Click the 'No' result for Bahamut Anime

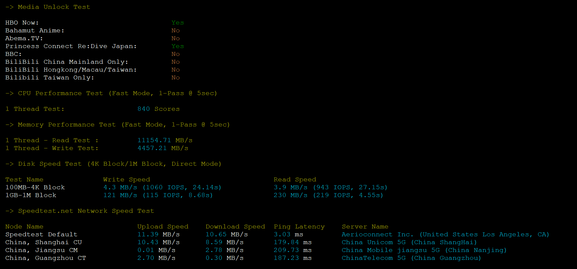(x=176, y=30)
